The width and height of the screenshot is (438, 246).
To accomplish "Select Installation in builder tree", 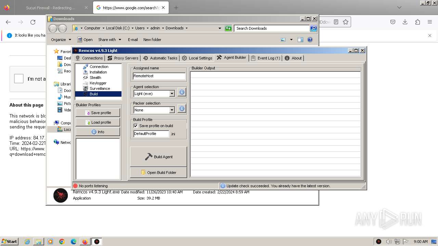I will tap(98, 72).
